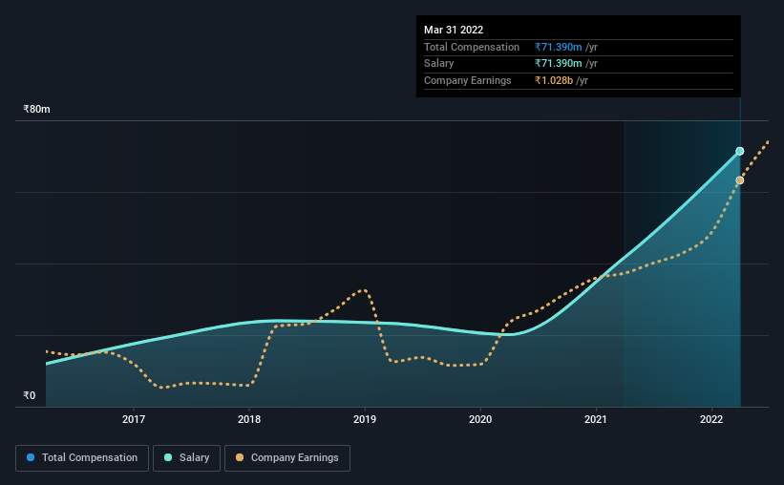Viewport: 784px width, 485px height.
Task: Toggle the Total Compensation legend button
Action: 82,458
